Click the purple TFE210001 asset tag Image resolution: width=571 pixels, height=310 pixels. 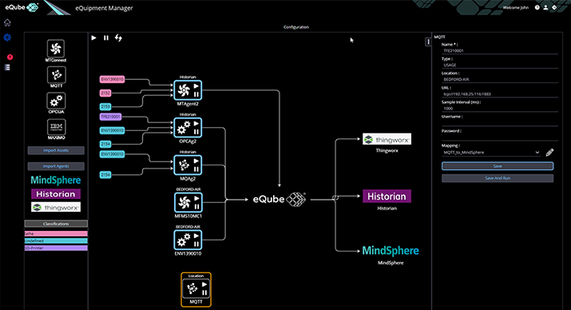pyautogui.click(x=110, y=117)
